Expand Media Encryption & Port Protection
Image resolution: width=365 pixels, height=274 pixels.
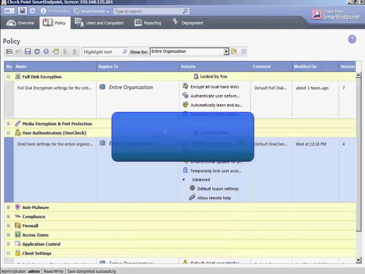[x=8, y=124]
